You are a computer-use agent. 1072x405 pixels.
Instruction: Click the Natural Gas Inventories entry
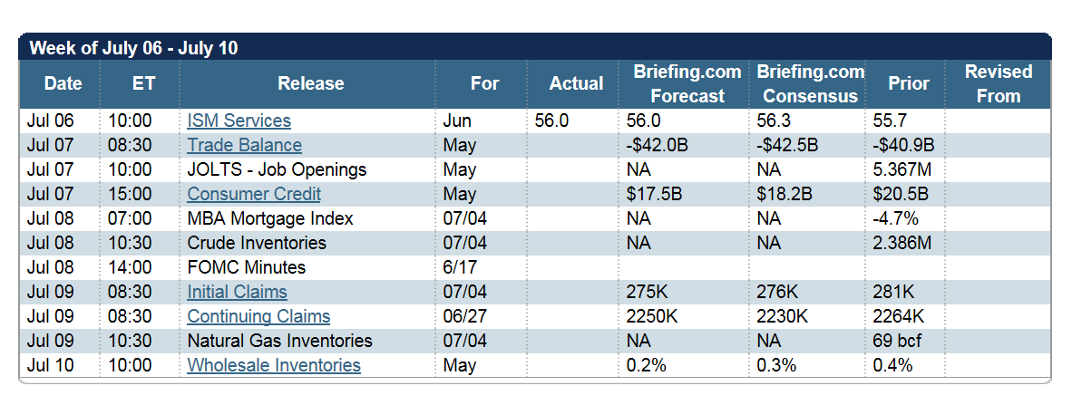coord(279,341)
